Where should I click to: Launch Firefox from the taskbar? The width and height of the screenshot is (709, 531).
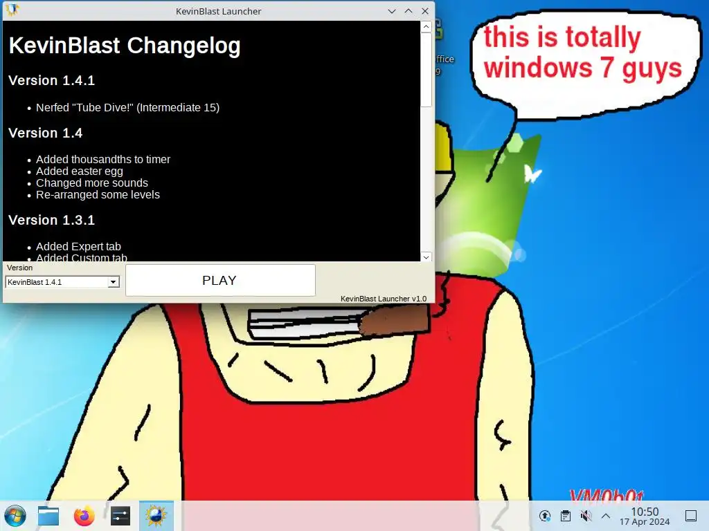[84, 516]
